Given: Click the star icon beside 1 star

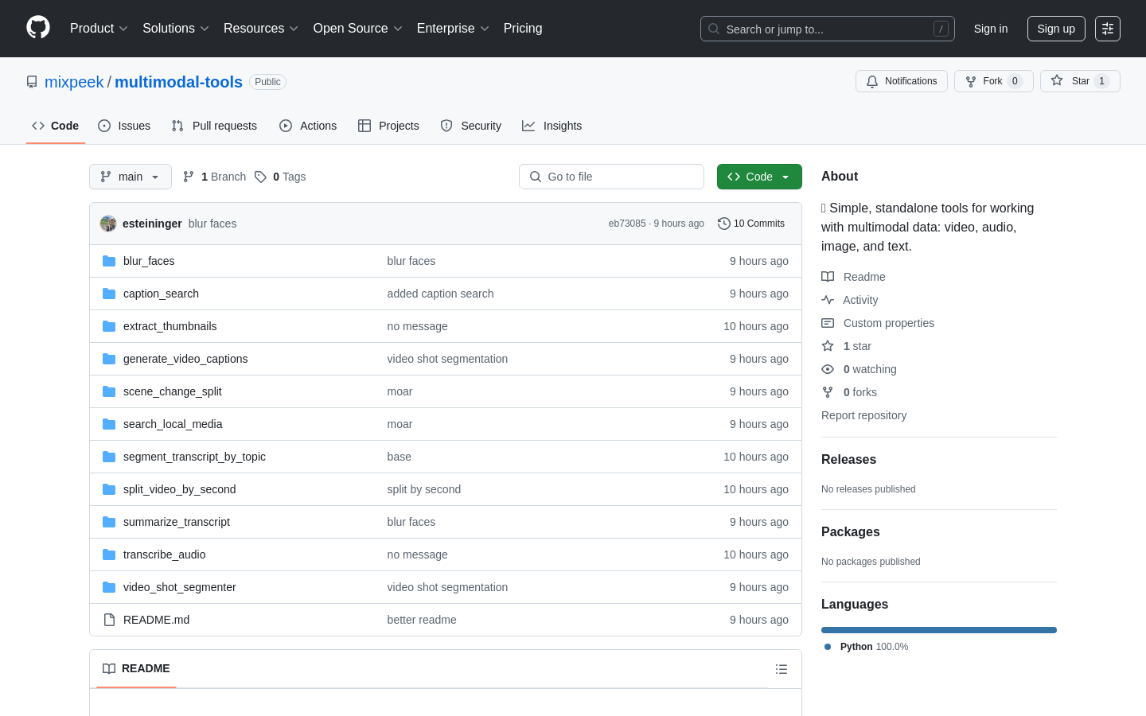Looking at the screenshot, I should click(828, 346).
